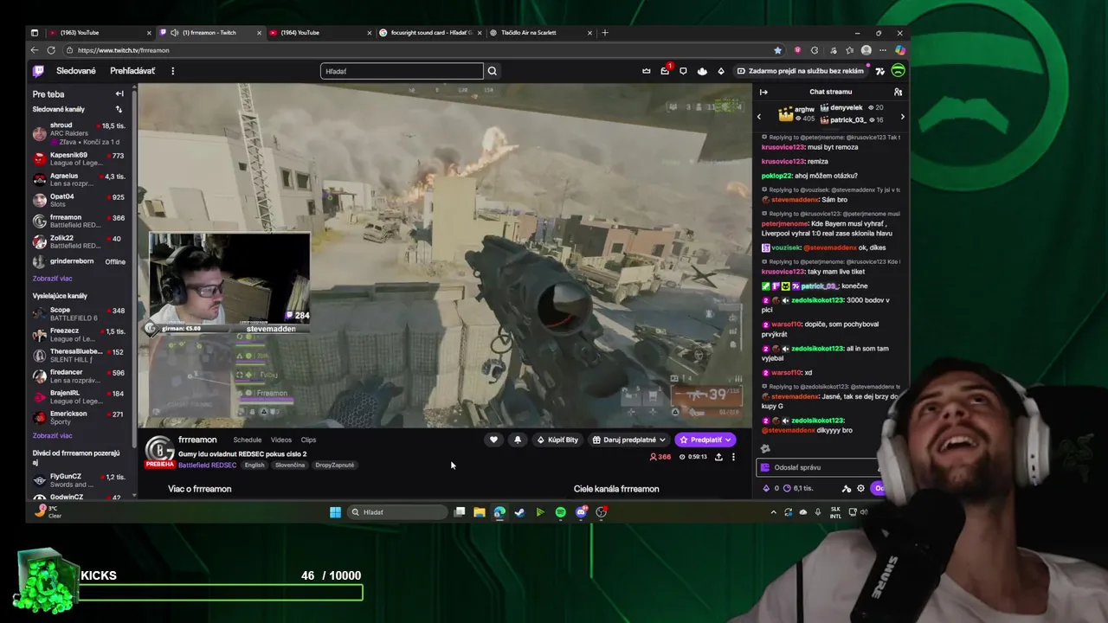Show previous gift leaderboard entries arrow
1108x623 pixels.
(x=759, y=117)
